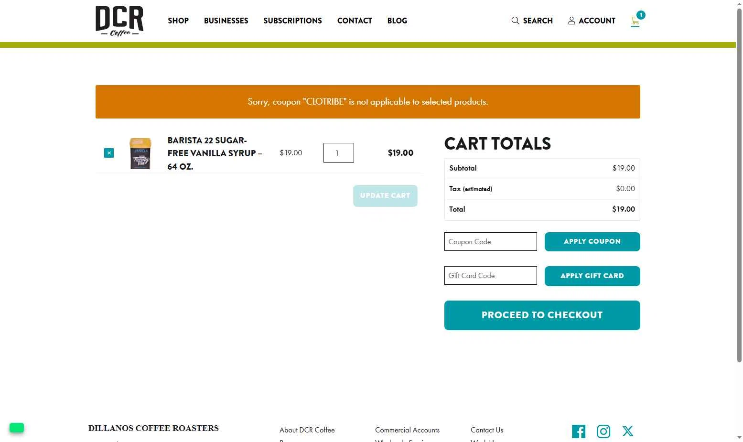Click the Cart Totals heading

point(497,144)
